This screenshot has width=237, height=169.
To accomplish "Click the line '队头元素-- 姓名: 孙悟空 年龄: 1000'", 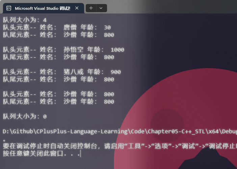I will pyautogui.click(x=63, y=50).
